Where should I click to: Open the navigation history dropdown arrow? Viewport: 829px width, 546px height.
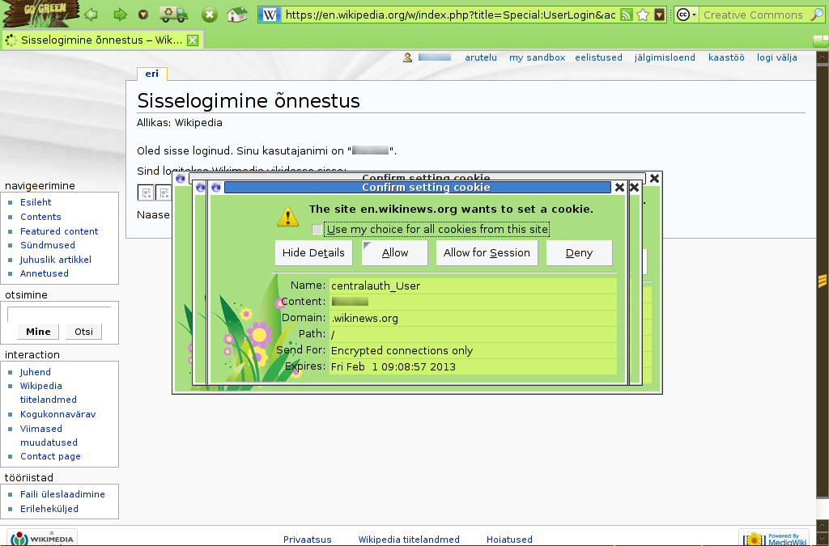click(x=143, y=15)
